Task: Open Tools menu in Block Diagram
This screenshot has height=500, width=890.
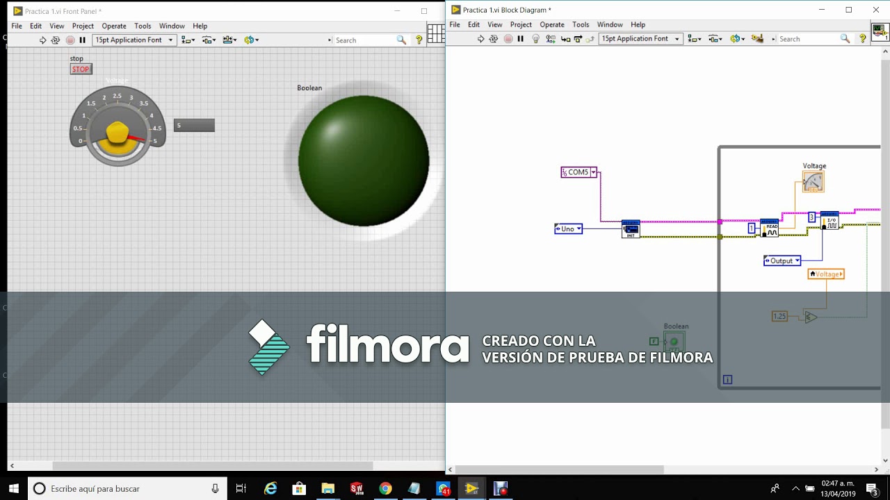Action: pyautogui.click(x=581, y=24)
